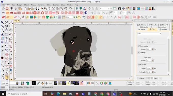Click the green T-shirt icon in toolbar
173x96 pixels.
click(47, 17)
